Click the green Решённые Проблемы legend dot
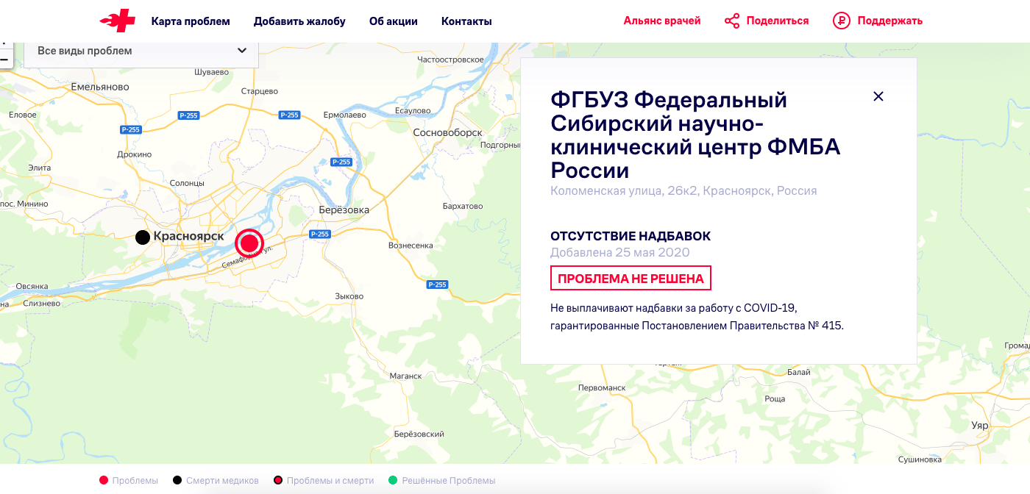This screenshot has height=494, width=1030. tap(393, 481)
